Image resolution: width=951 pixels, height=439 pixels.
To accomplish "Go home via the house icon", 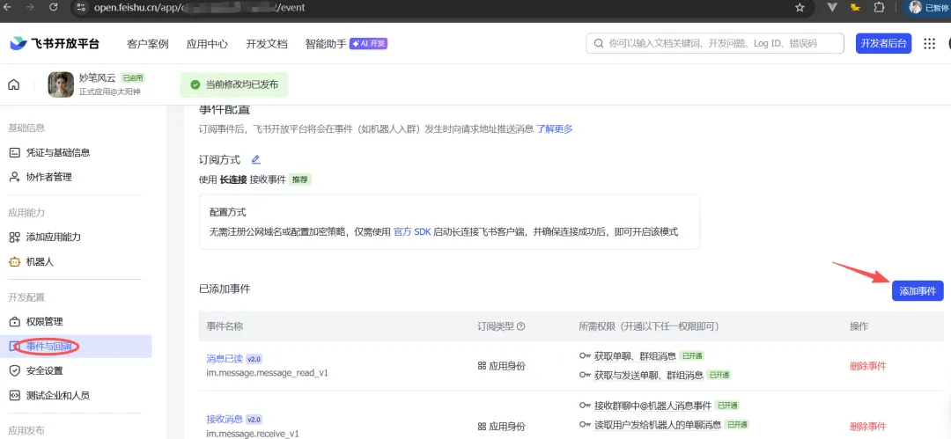I will tap(13, 84).
